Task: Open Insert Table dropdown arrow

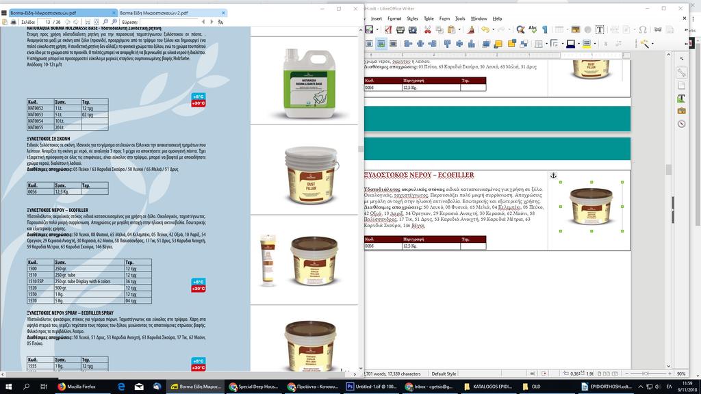Action: point(567,29)
